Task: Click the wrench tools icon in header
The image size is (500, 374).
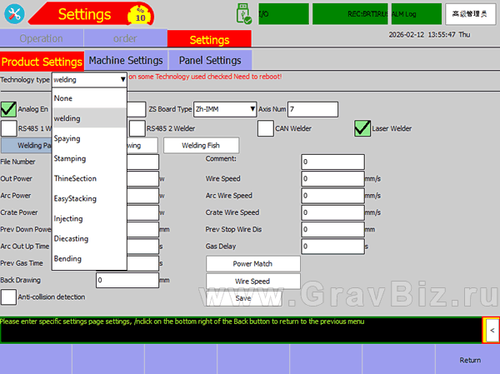Action: click(14, 14)
